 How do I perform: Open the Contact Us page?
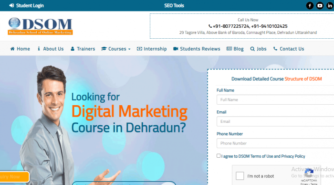pos(289,49)
